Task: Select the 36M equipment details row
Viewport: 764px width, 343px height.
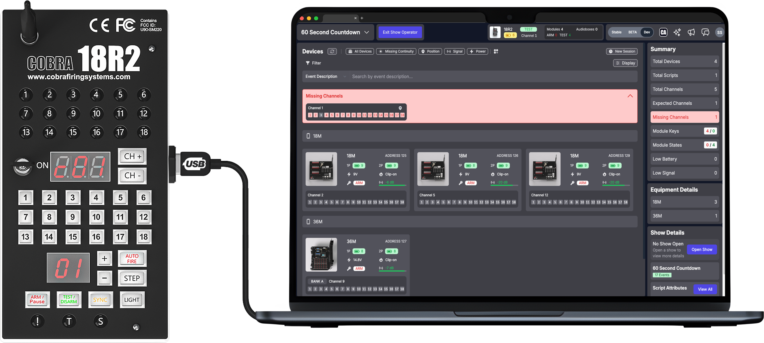Action: click(x=684, y=216)
